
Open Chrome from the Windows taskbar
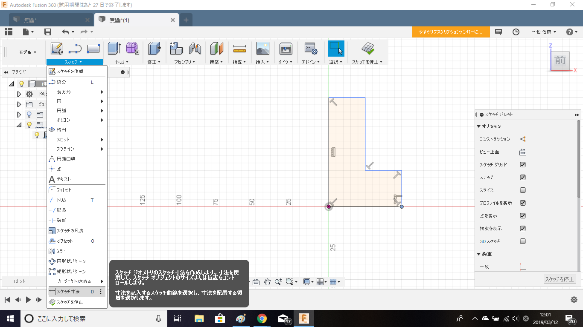[262, 318]
